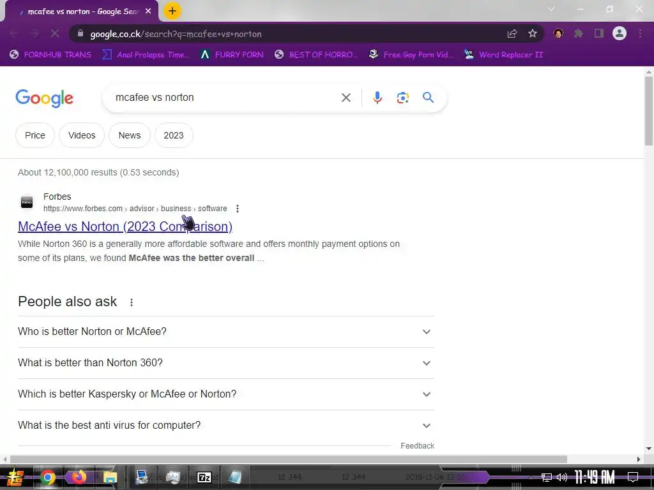Click the 11:49 AM clock
The width and height of the screenshot is (654, 490).
point(595,477)
